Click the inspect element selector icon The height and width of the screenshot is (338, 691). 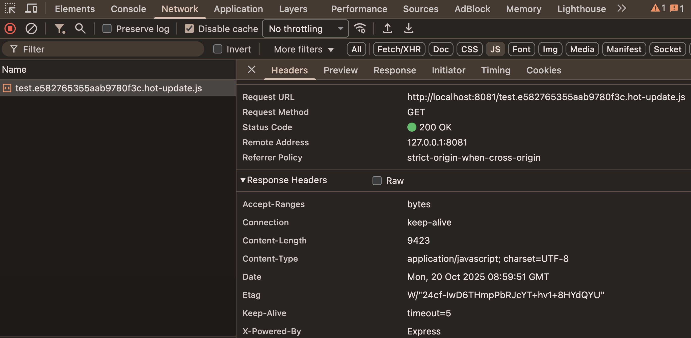pos(10,9)
